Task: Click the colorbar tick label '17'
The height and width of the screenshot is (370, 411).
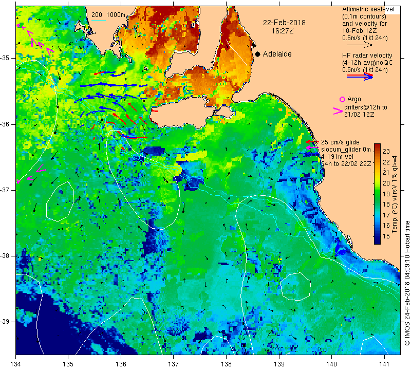Action: pos(386,215)
